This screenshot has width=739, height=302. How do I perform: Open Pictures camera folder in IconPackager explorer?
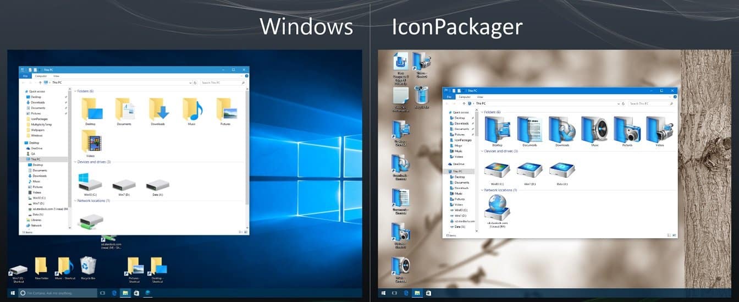627,131
